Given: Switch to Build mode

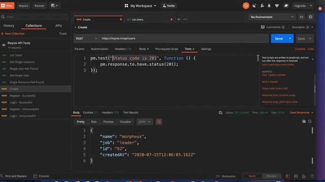Looking at the screenshot, I should click(x=252, y=176).
